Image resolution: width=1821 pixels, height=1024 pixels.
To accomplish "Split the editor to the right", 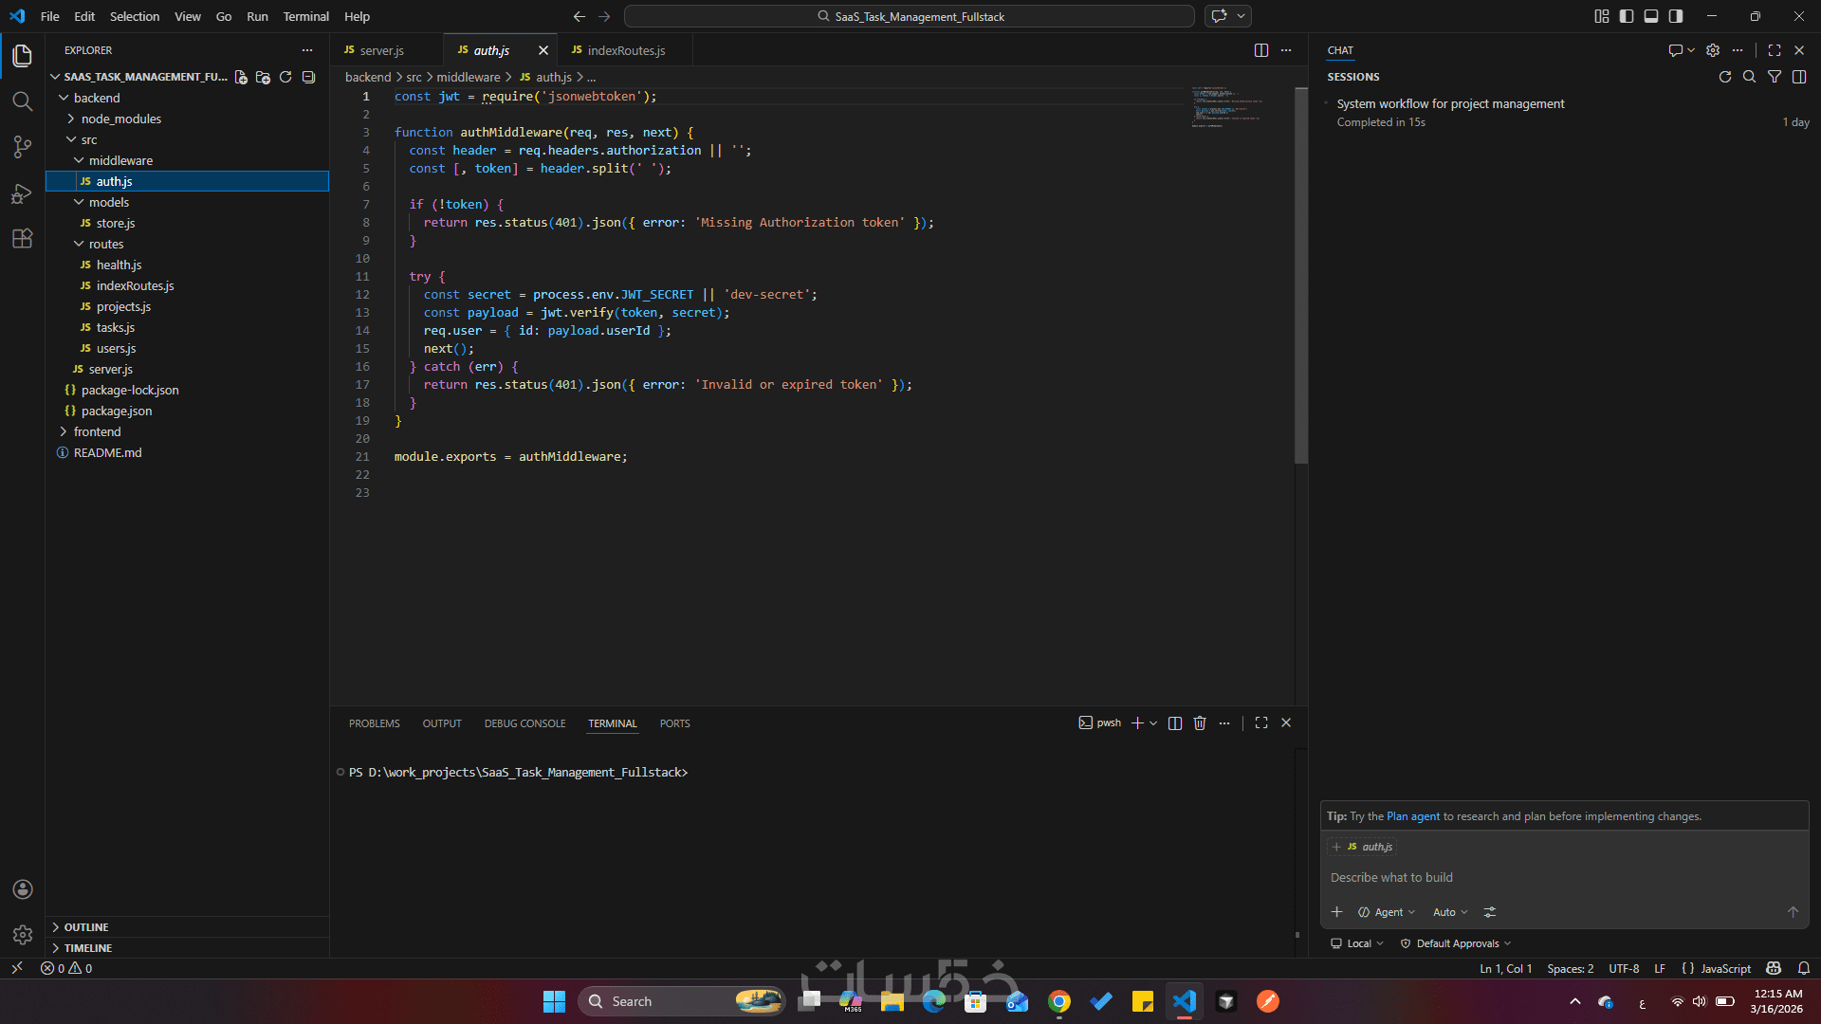I will [1261, 50].
